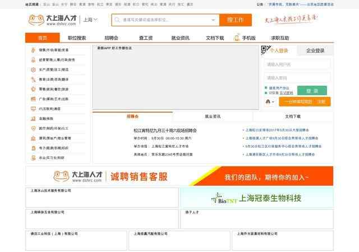Click gear icon of third category row
Viewport: 359px width, 252px height.
pyautogui.click(x=34, y=69)
